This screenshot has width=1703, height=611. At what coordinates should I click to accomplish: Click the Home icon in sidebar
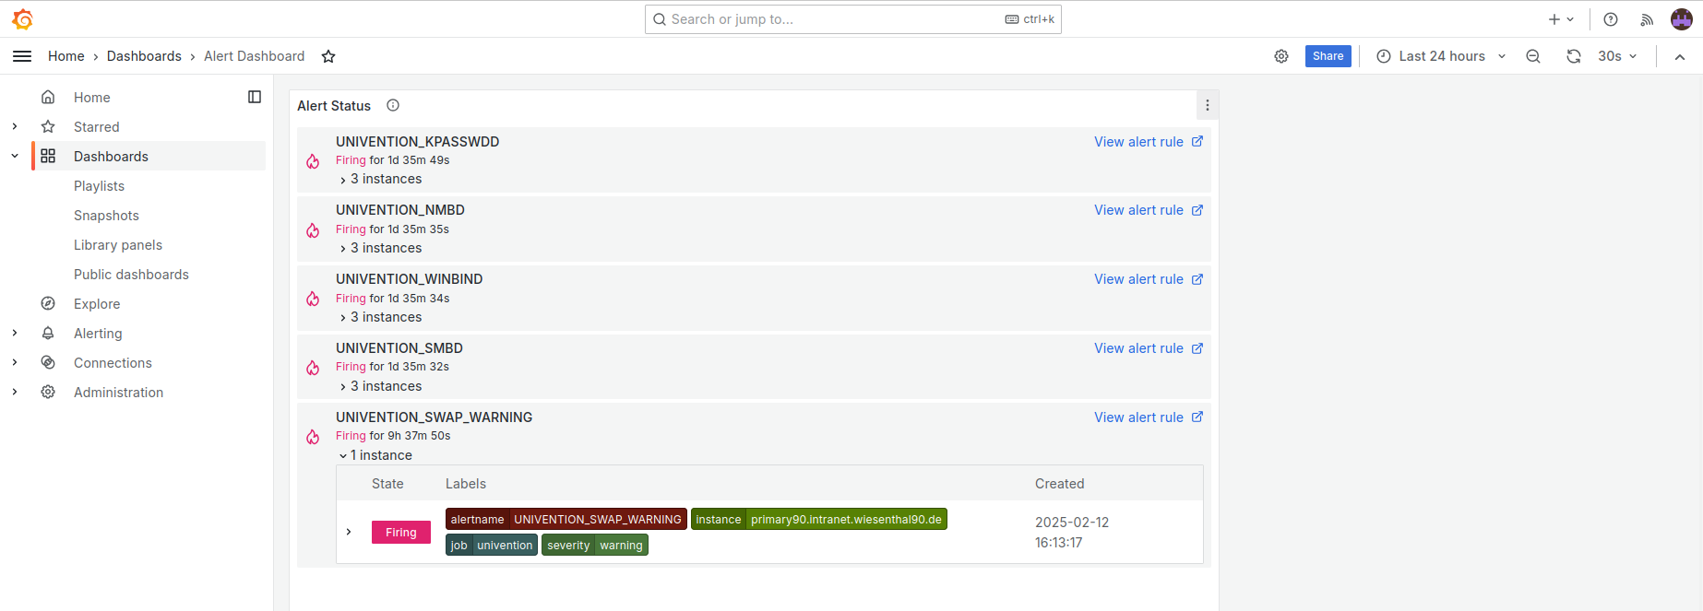pos(48,97)
